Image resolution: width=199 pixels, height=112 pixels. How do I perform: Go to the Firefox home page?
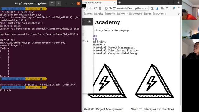pos(100,8)
